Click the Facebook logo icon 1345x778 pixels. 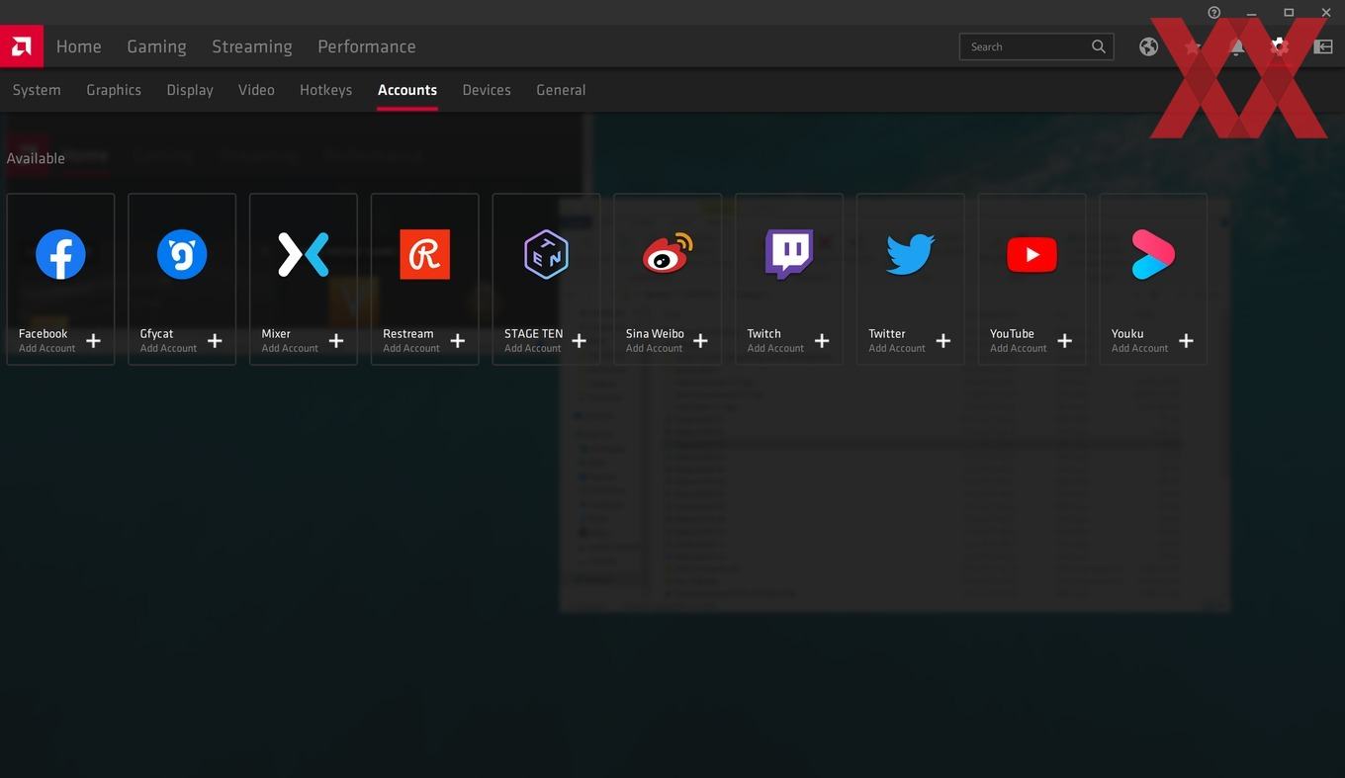pos(60,254)
